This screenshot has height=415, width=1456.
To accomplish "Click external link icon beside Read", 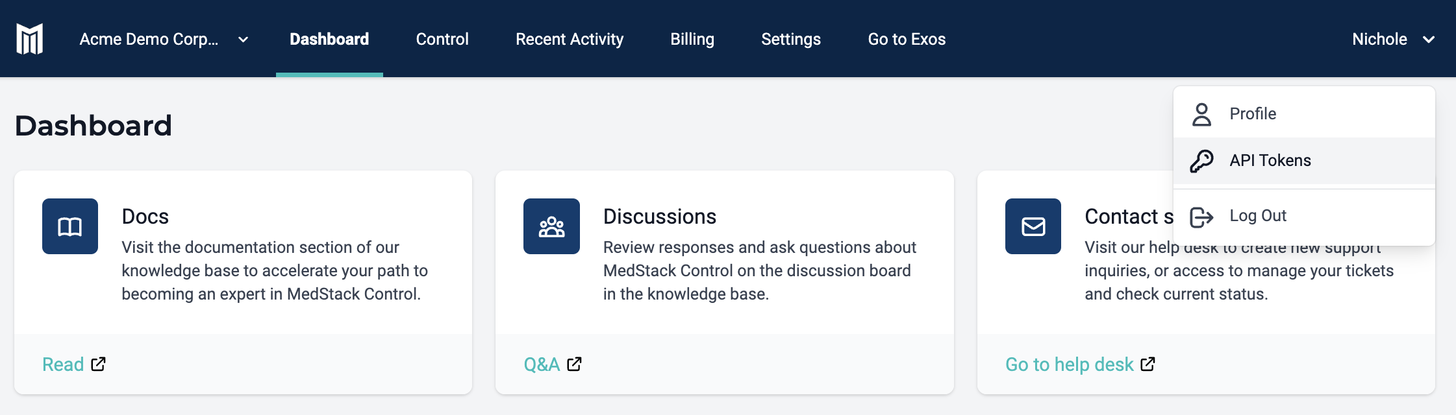I will [x=98, y=364].
